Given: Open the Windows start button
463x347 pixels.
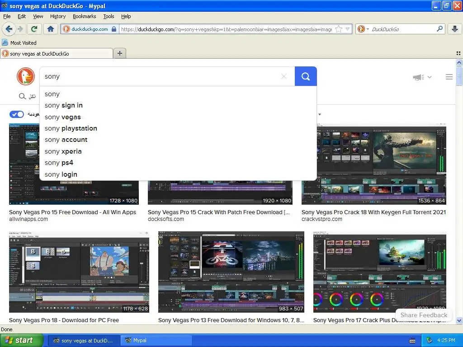Looking at the screenshot, I should (x=22, y=340).
